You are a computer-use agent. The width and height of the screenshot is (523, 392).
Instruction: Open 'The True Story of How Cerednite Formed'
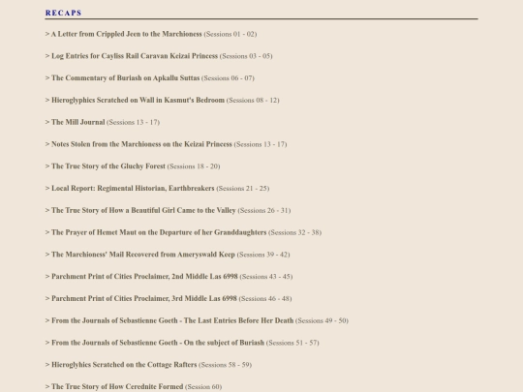pyautogui.click(x=117, y=386)
